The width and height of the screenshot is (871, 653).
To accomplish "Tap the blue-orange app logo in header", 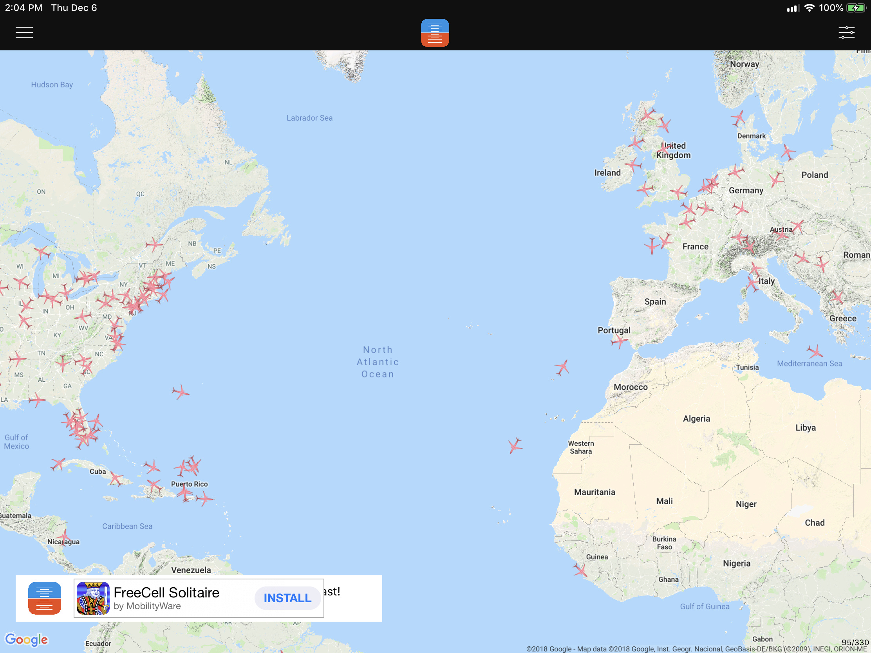I will [435, 32].
